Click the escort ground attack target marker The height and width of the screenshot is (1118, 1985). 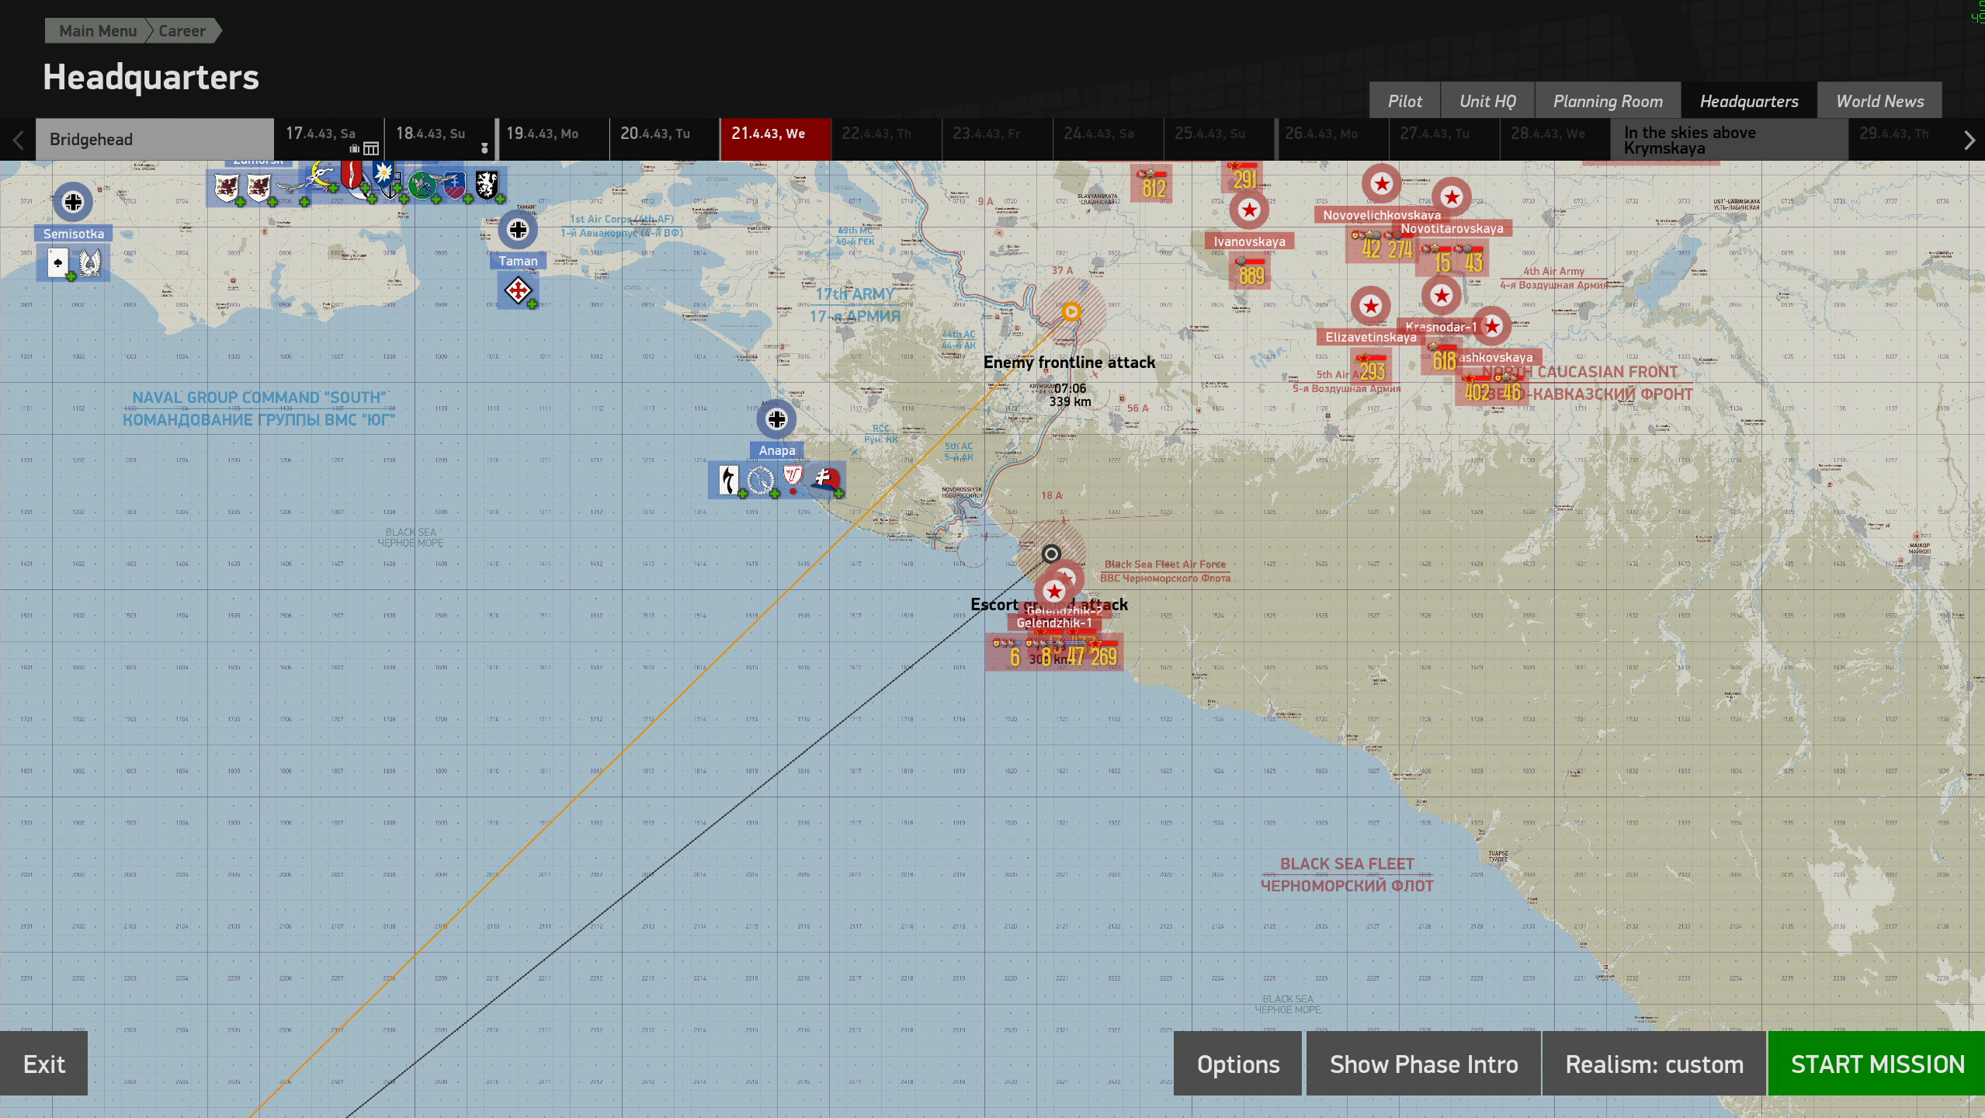(x=1050, y=554)
